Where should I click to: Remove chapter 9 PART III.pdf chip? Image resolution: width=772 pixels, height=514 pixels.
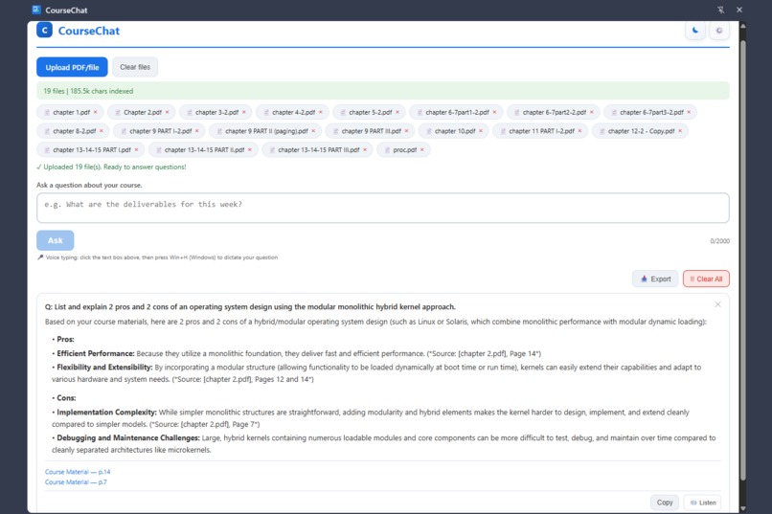[x=407, y=131]
